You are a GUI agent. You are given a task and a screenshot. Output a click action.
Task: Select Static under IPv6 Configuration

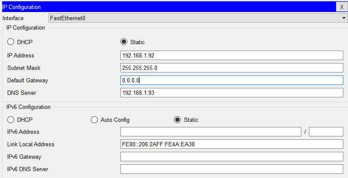[186, 120]
